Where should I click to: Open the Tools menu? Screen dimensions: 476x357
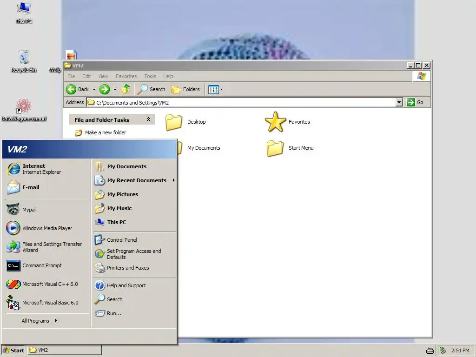pyautogui.click(x=150, y=76)
